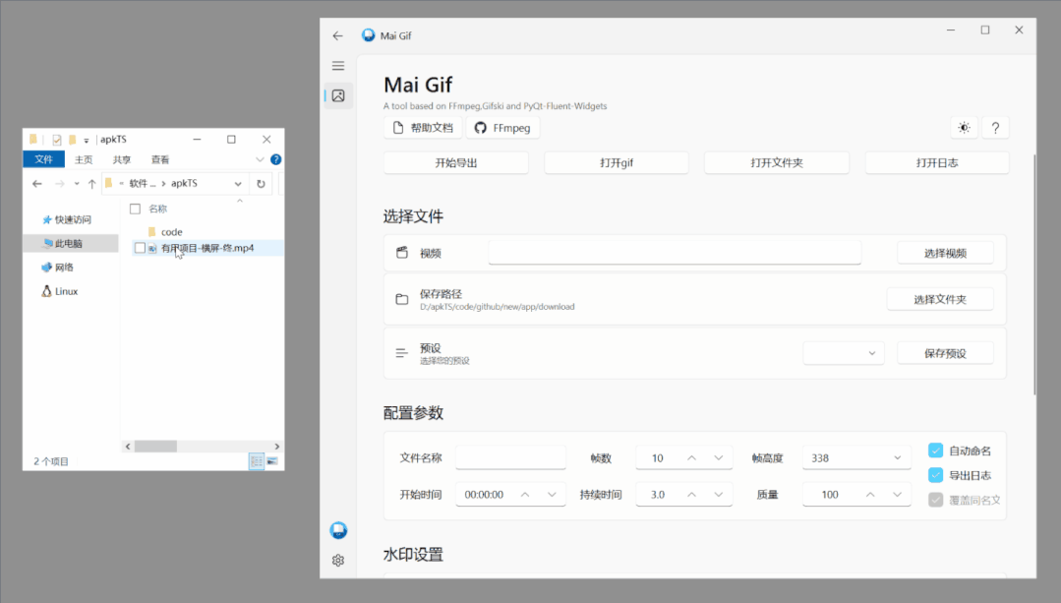Toggle the select-all checkbox beside 名称
This screenshot has width=1061, height=603.
pos(136,210)
